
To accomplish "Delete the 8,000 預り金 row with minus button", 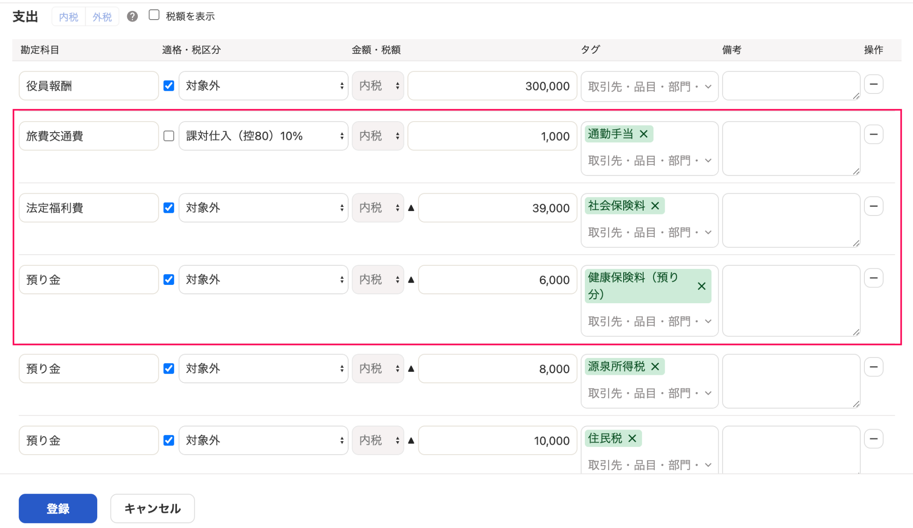I will (873, 367).
